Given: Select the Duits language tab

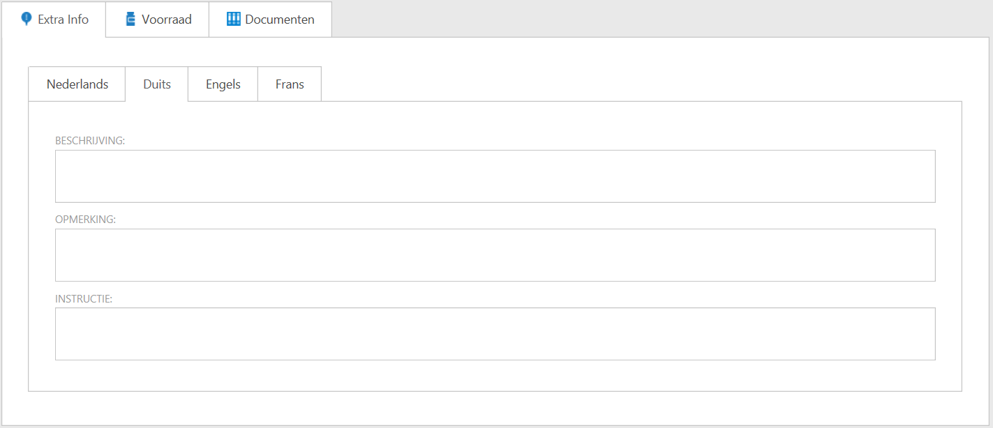Looking at the screenshot, I should click(157, 84).
